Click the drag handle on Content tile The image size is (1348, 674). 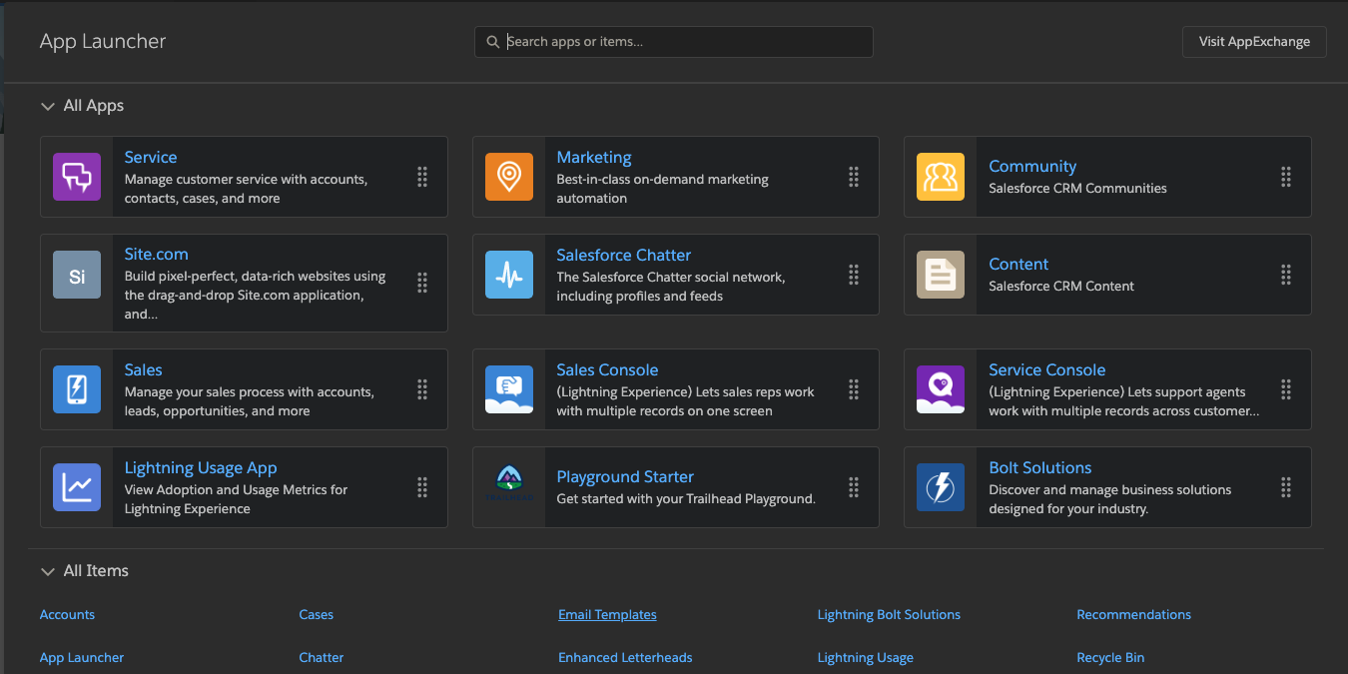1286,275
